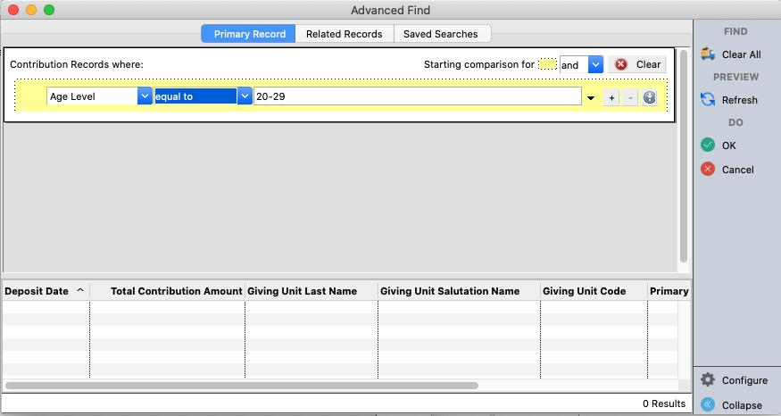This screenshot has height=416, width=781.
Task: Add a criteria row with plus button
Action: click(x=611, y=97)
